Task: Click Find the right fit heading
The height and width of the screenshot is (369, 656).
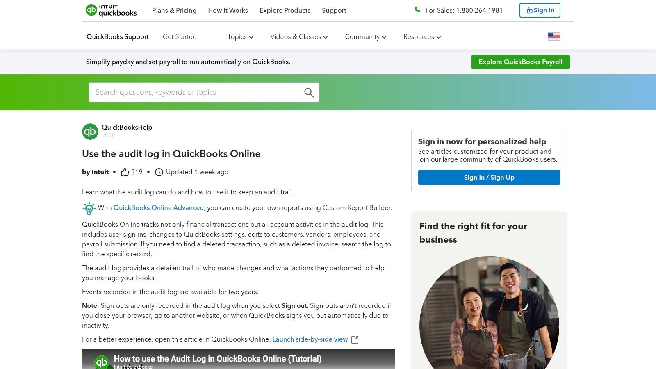Action: coord(473,233)
